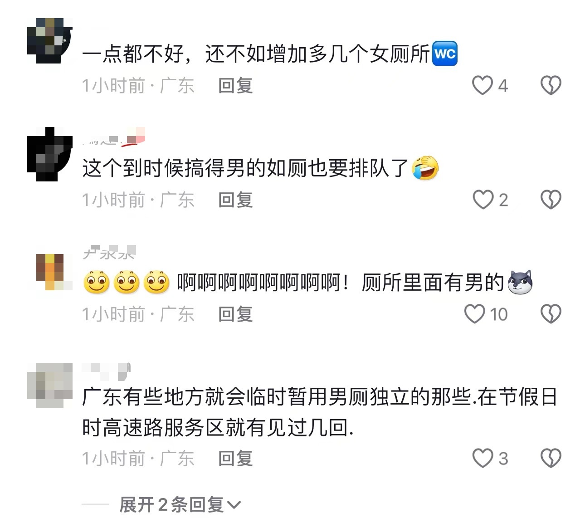Screen dimensions: 585x518
Task: Reply to the first comment about women's toilets
Action: (235, 85)
